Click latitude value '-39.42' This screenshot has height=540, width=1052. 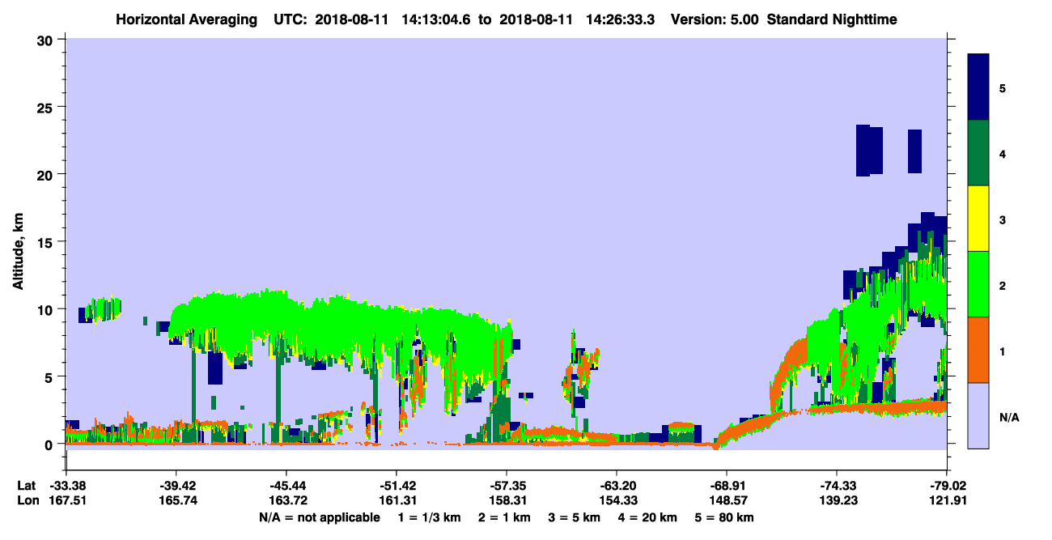coord(176,486)
